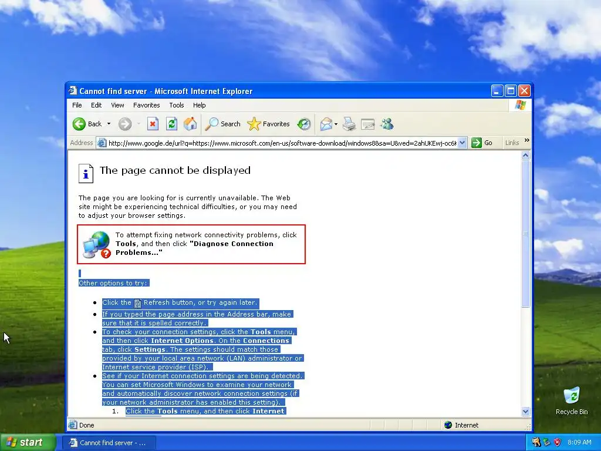
Task: Click the Go button
Action: [x=482, y=143]
